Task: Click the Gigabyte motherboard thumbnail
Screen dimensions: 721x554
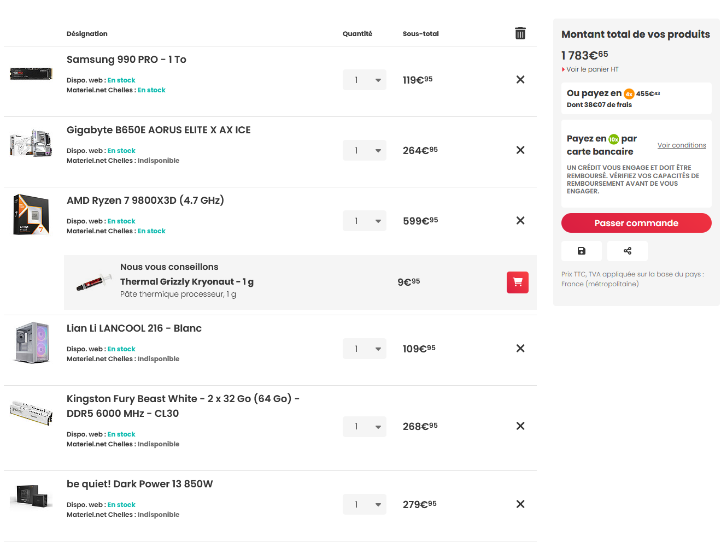Action: coord(31,143)
